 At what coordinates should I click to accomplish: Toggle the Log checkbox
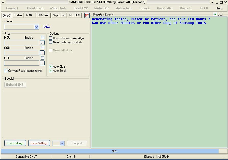[x=215, y=14]
